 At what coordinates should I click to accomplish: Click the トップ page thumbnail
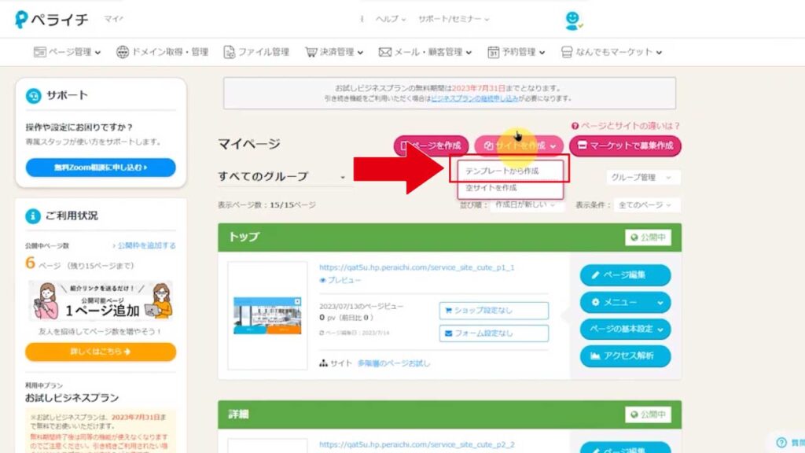click(x=267, y=315)
